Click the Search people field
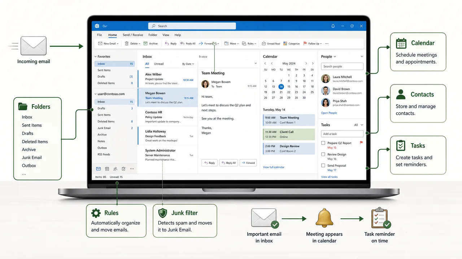The width and height of the screenshot is (462, 259). tap(342, 66)
